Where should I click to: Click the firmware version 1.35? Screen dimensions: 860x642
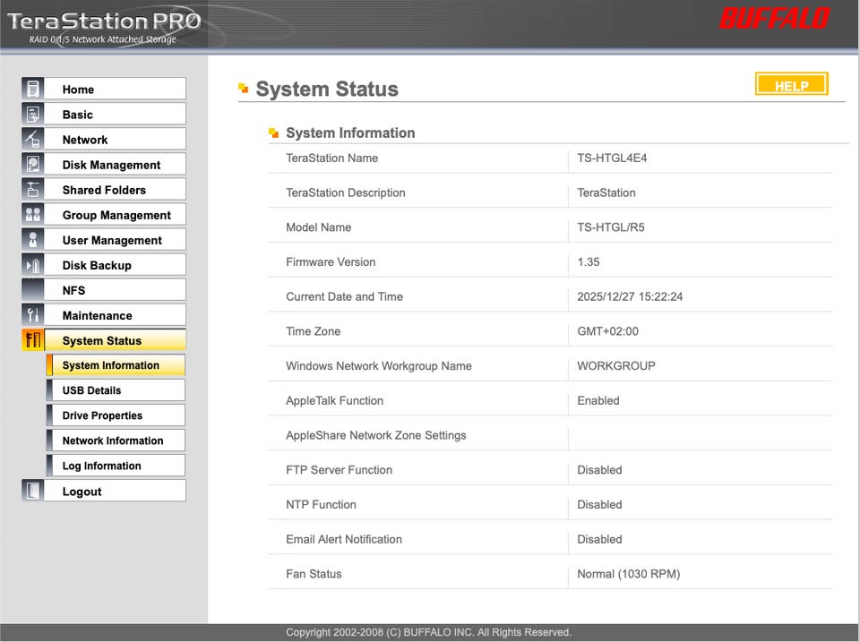point(588,261)
